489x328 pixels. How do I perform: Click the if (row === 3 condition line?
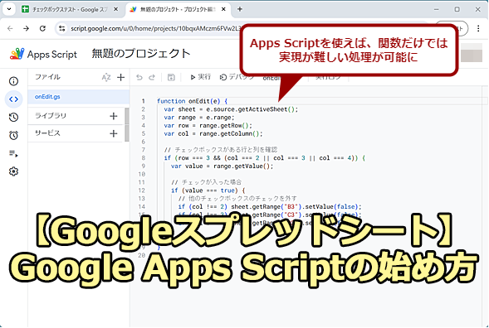tap(265, 157)
